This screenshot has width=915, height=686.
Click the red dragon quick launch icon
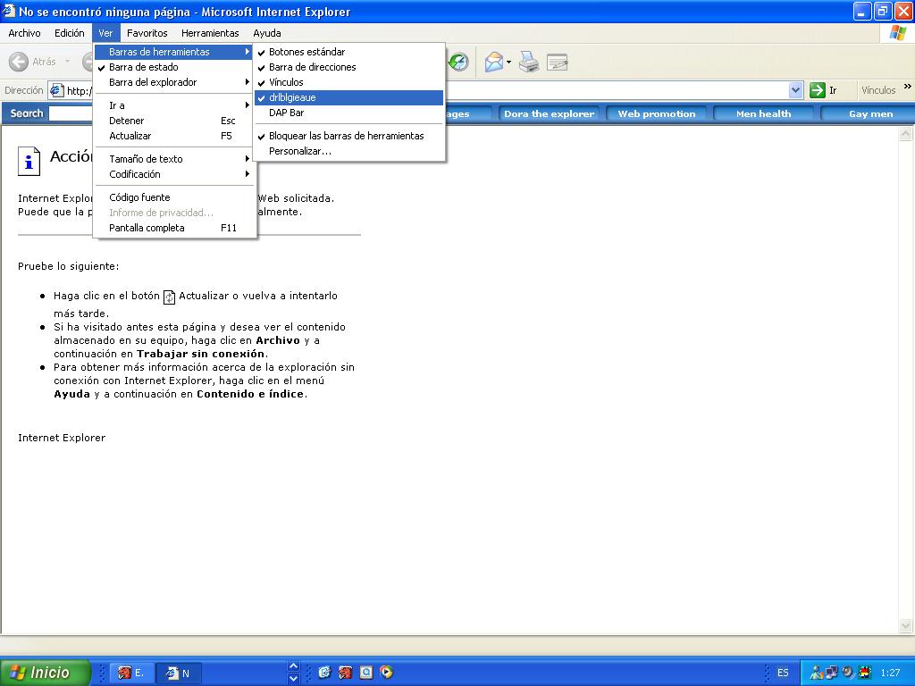coord(346,673)
